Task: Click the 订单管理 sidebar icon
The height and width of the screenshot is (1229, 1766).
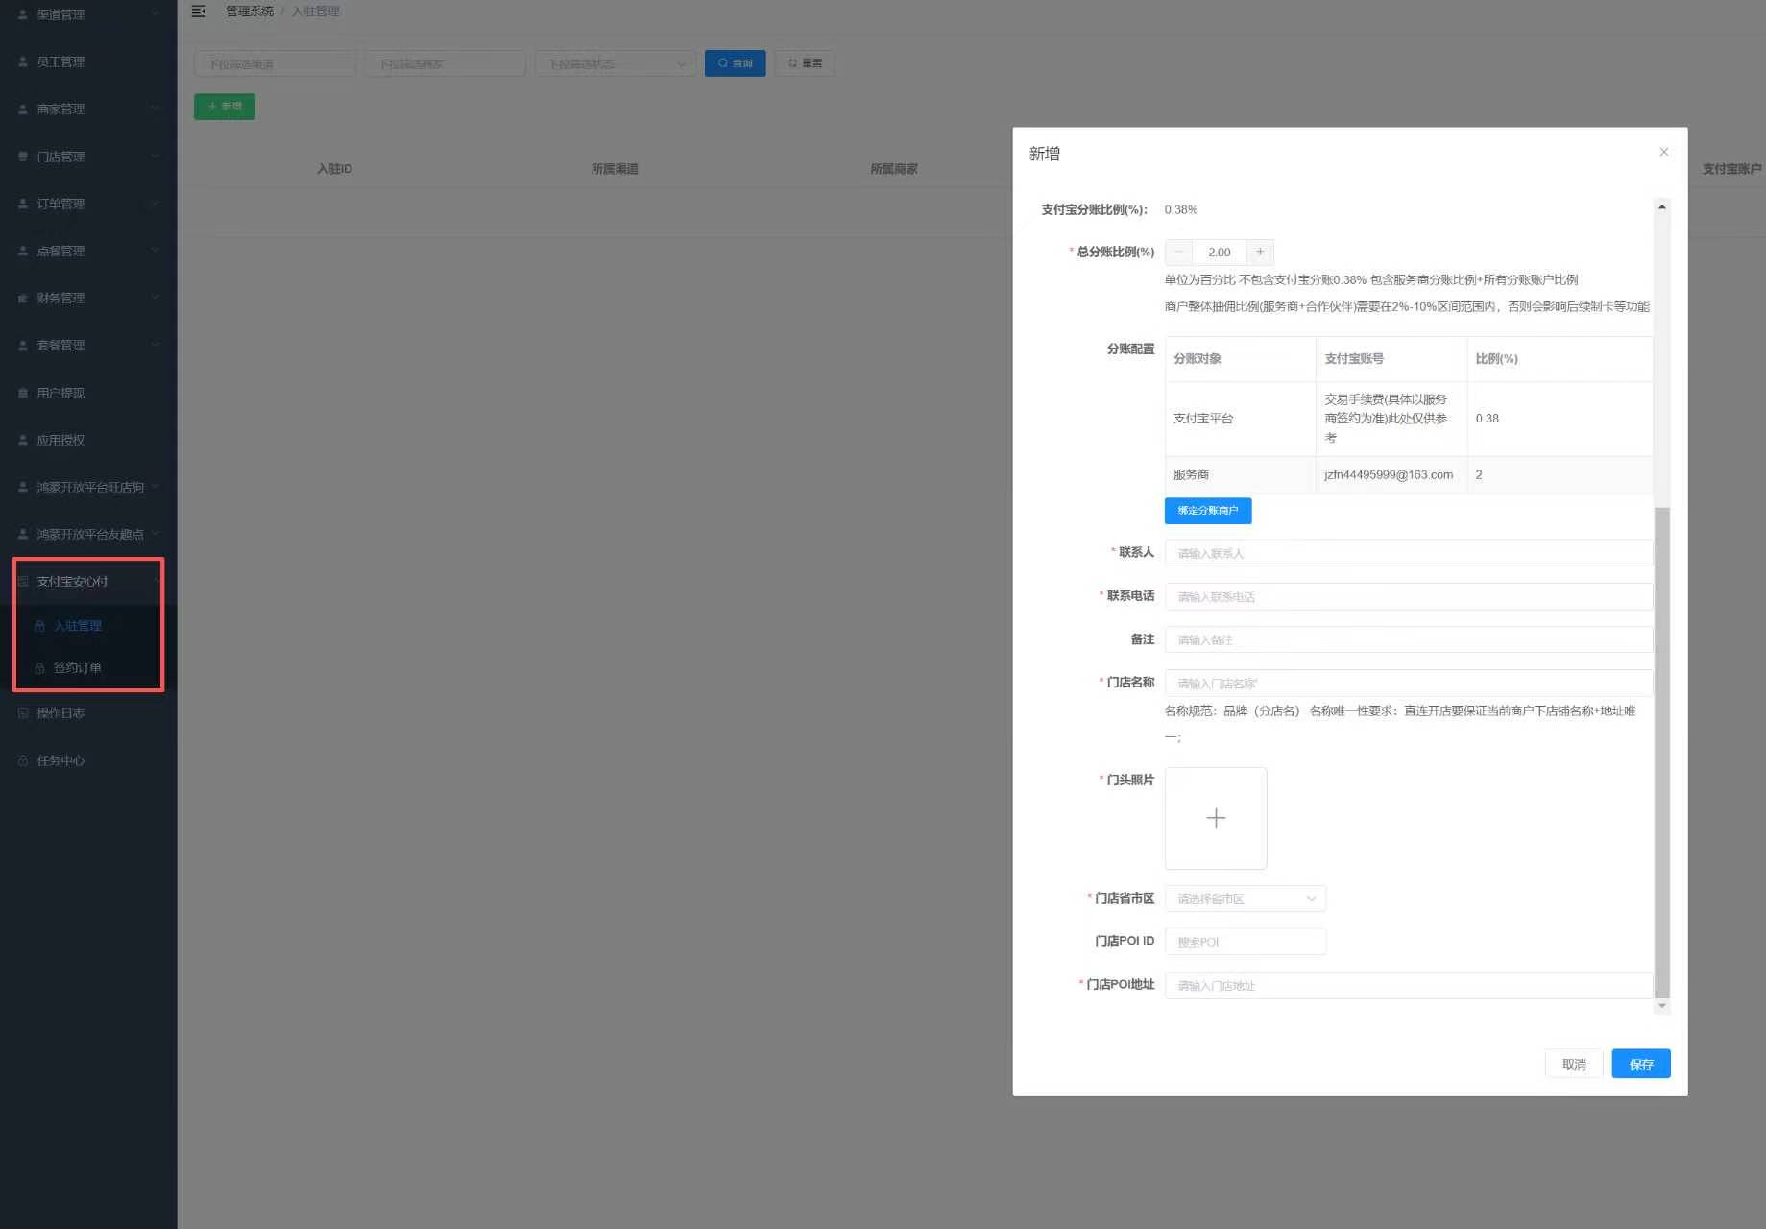Action: [x=23, y=204]
